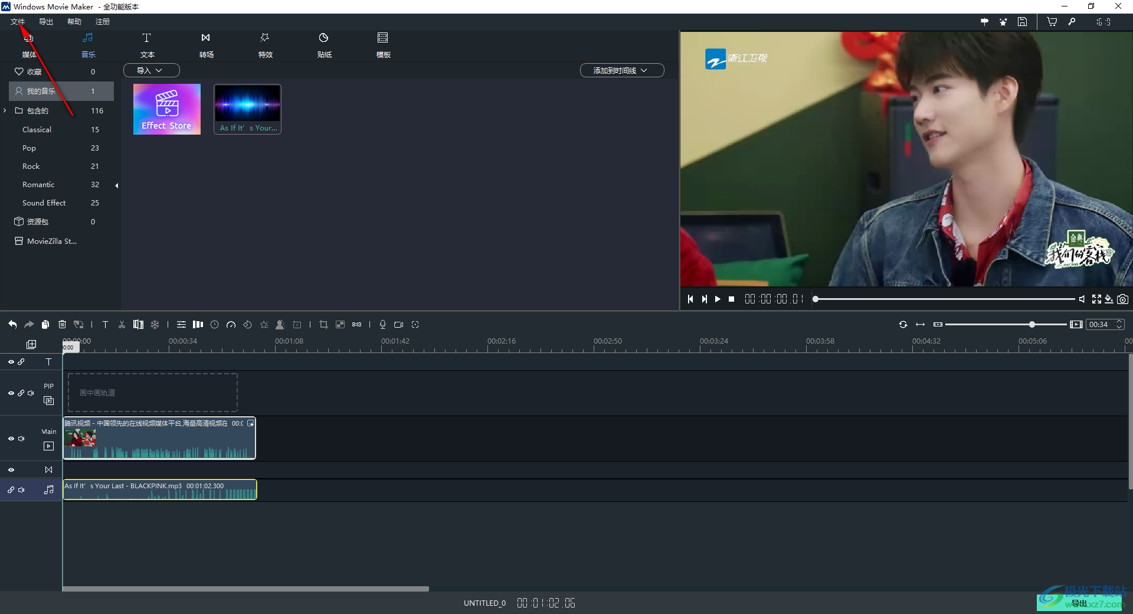Refresh timeline with circular arrows icon

pyautogui.click(x=903, y=324)
